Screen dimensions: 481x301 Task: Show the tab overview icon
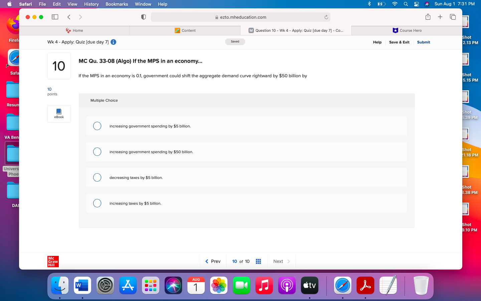pyautogui.click(x=453, y=17)
